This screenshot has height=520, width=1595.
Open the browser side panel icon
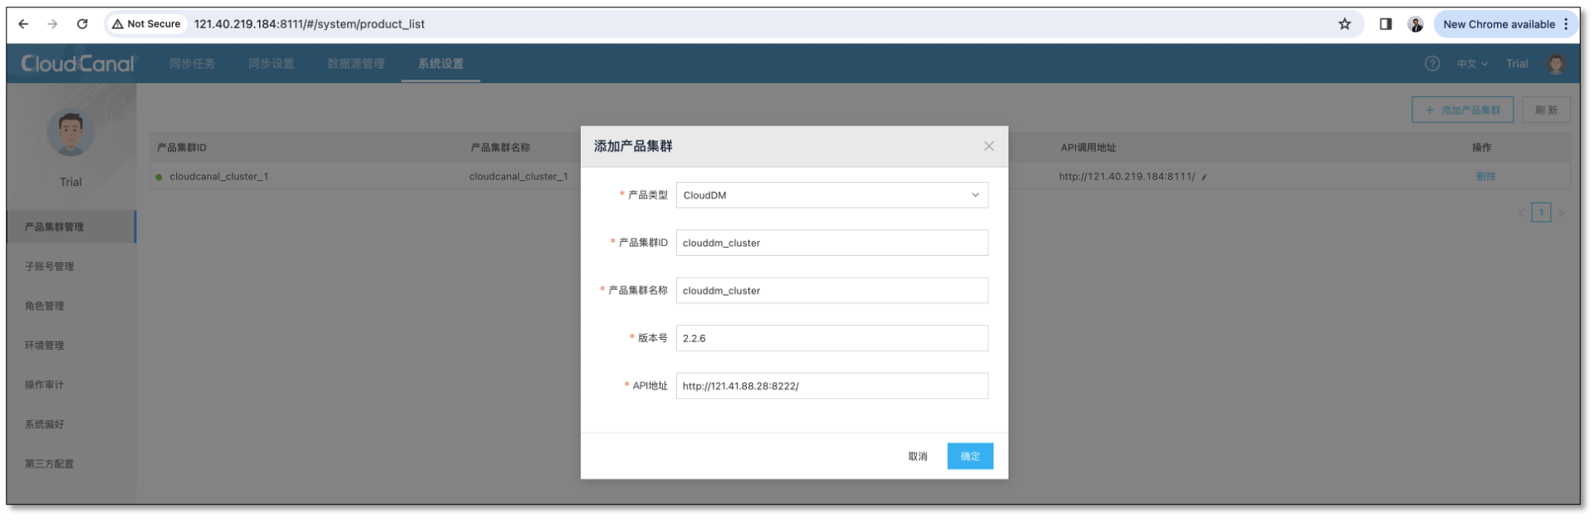(x=1385, y=24)
